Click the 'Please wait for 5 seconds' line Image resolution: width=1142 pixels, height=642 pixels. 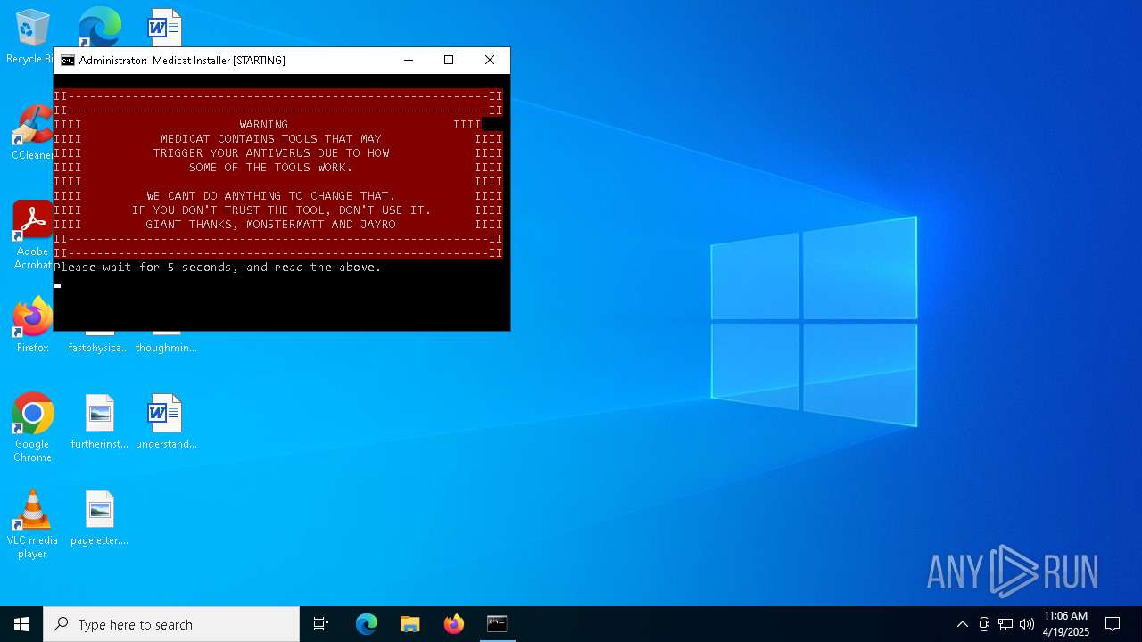pyautogui.click(x=218, y=267)
